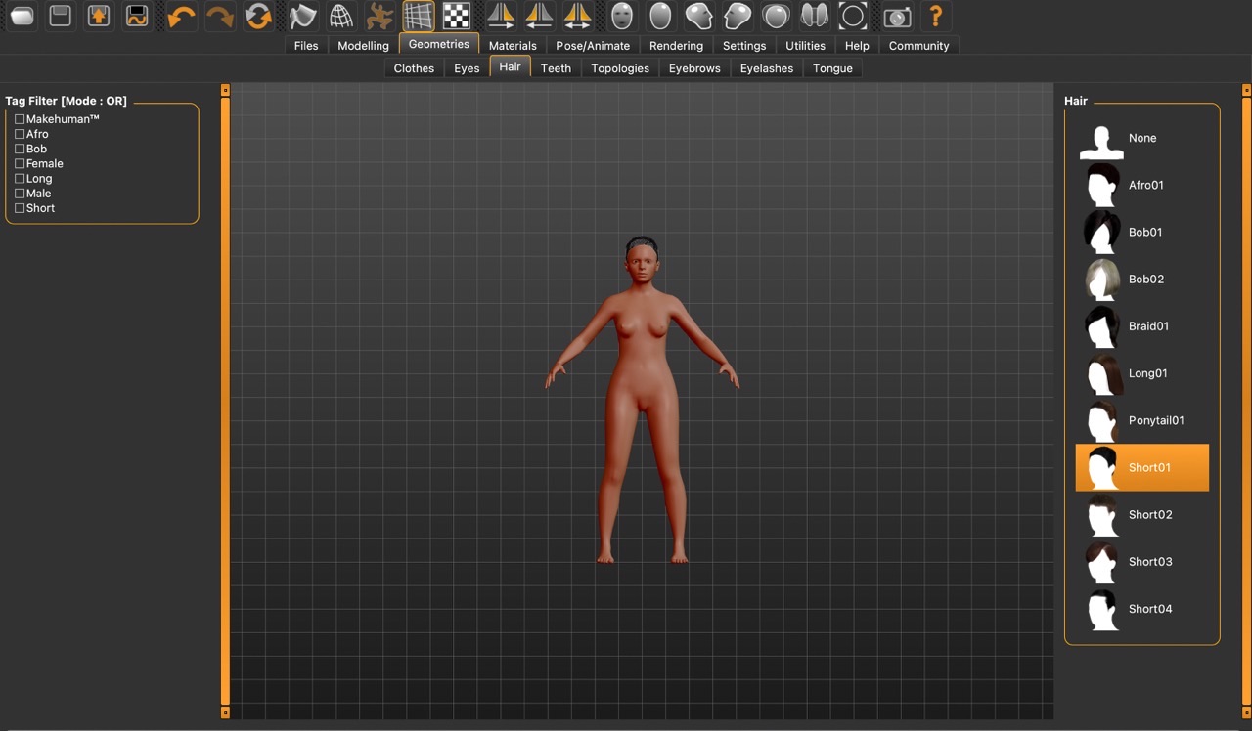Switch to the Eyebrows sub-tab
The width and height of the screenshot is (1252, 731).
(x=694, y=68)
